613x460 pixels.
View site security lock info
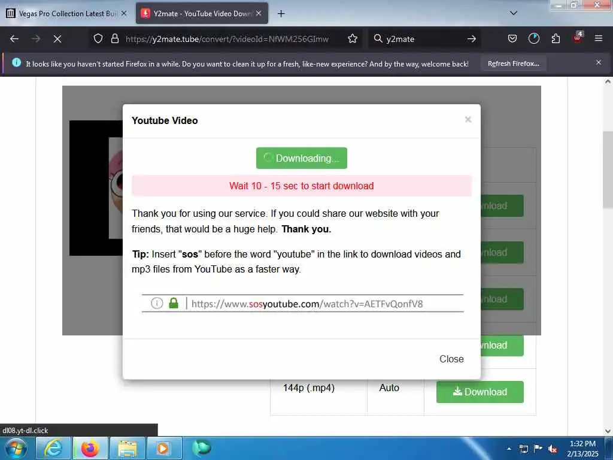coord(114,38)
